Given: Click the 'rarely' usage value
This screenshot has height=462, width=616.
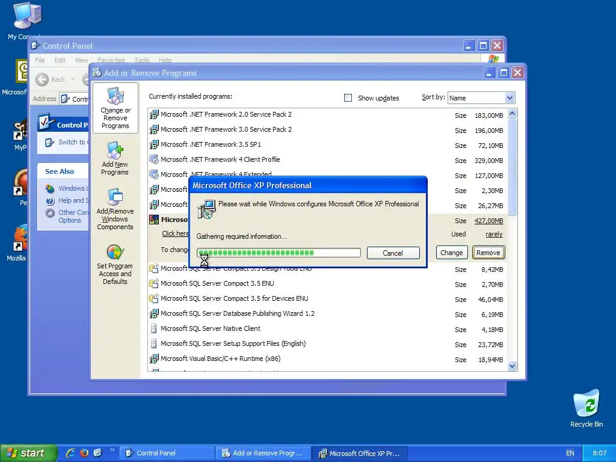Looking at the screenshot, I should [x=494, y=234].
